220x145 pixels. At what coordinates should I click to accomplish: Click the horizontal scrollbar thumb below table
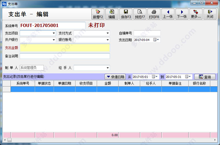10,140
